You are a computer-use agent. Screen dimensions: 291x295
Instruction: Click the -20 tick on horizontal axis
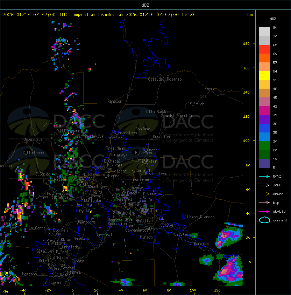click(x=48, y=290)
